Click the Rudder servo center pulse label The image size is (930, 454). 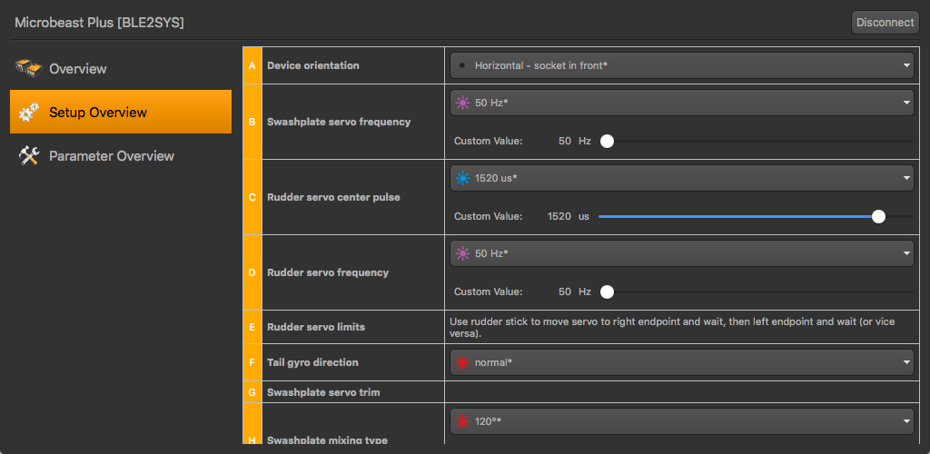click(334, 197)
